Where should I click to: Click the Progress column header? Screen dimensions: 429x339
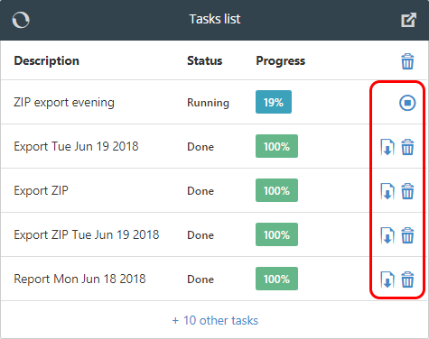coord(281,61)
